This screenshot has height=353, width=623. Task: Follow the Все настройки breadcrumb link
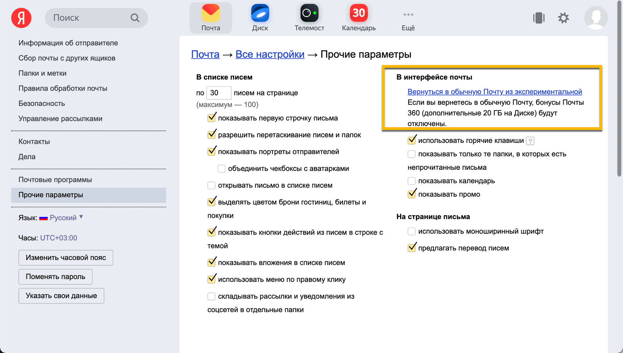[x=270, y=54]
